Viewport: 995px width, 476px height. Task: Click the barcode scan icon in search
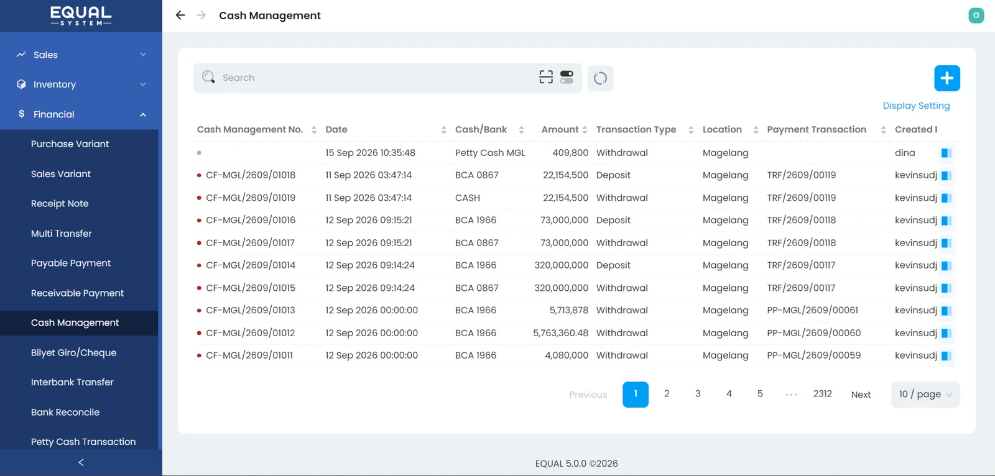click(x=546, y=77)
